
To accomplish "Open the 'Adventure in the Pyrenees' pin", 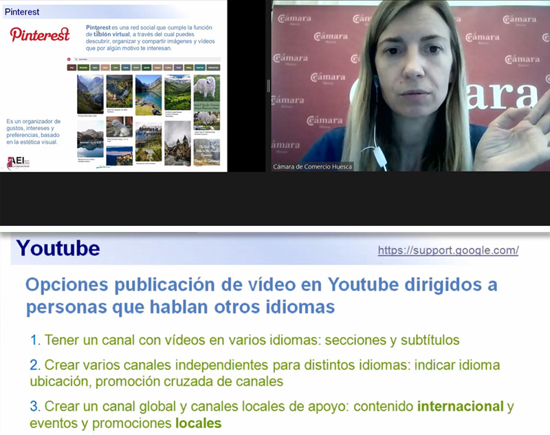I will coord(148,142).
